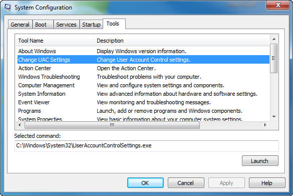The height and width of the screenshot is (196, 293).
Task: Close the System Configuration window
Action: (277, 5)
